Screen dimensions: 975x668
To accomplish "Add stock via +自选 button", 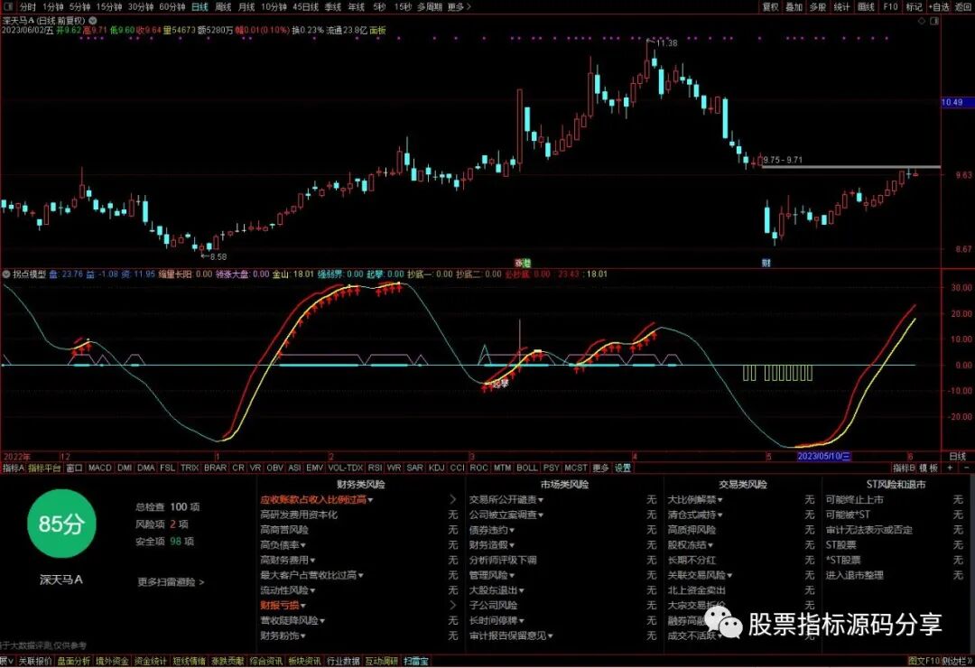I will [939, 7].
